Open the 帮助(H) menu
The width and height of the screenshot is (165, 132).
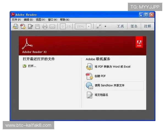pos(65,20)
